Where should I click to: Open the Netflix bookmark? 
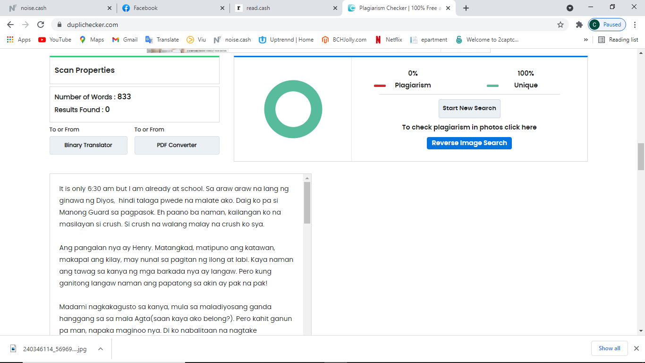(389, 40)
